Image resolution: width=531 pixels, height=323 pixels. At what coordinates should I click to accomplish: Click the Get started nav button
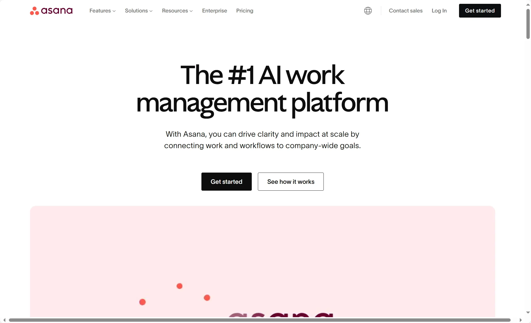click(480, 11)
